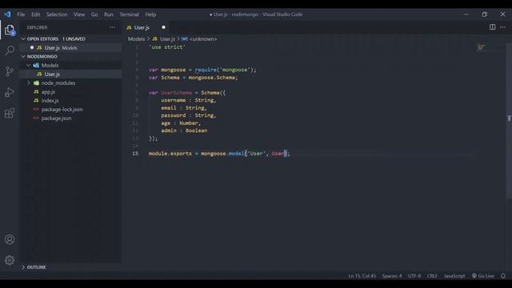Click the word UserSchema in code
Image resolution: width=512 pixels, height=288 pixels.
(176, 93)
